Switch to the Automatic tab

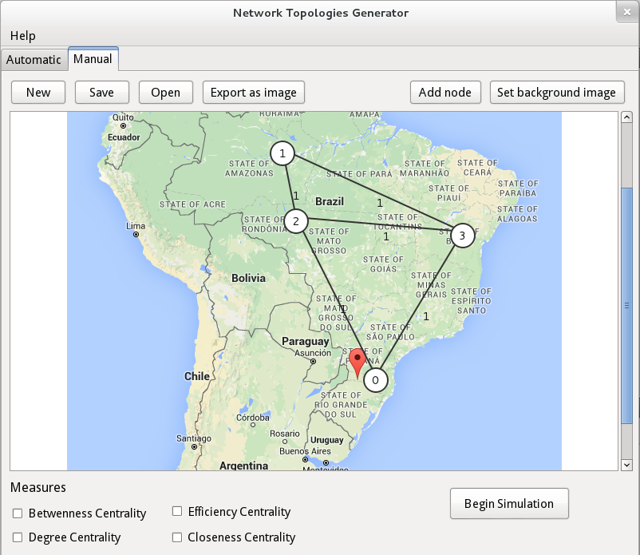(34, 60)
